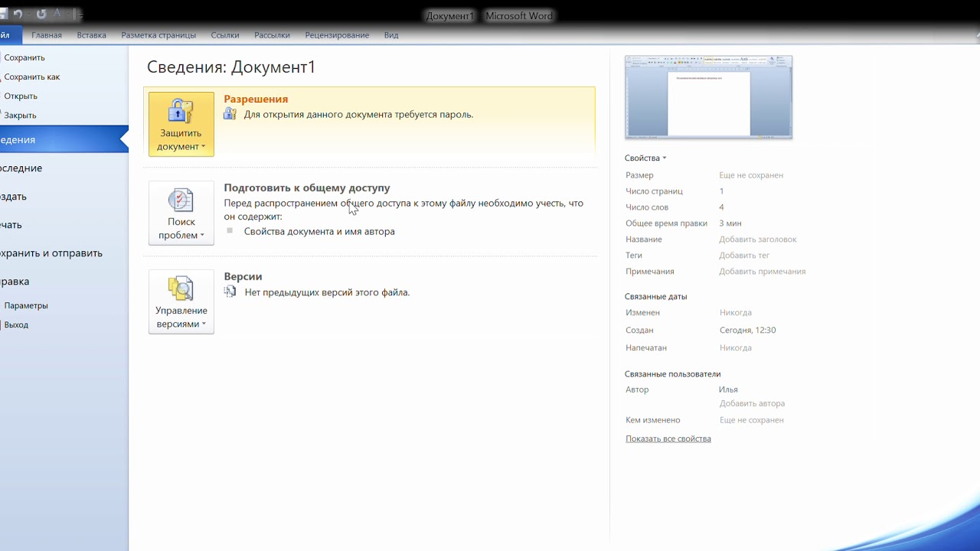This screenshot has height=551, width=980.
Task: Click the 'Еще не сохранен' size value
Action: pyautogui.click(x=751, y=175)
